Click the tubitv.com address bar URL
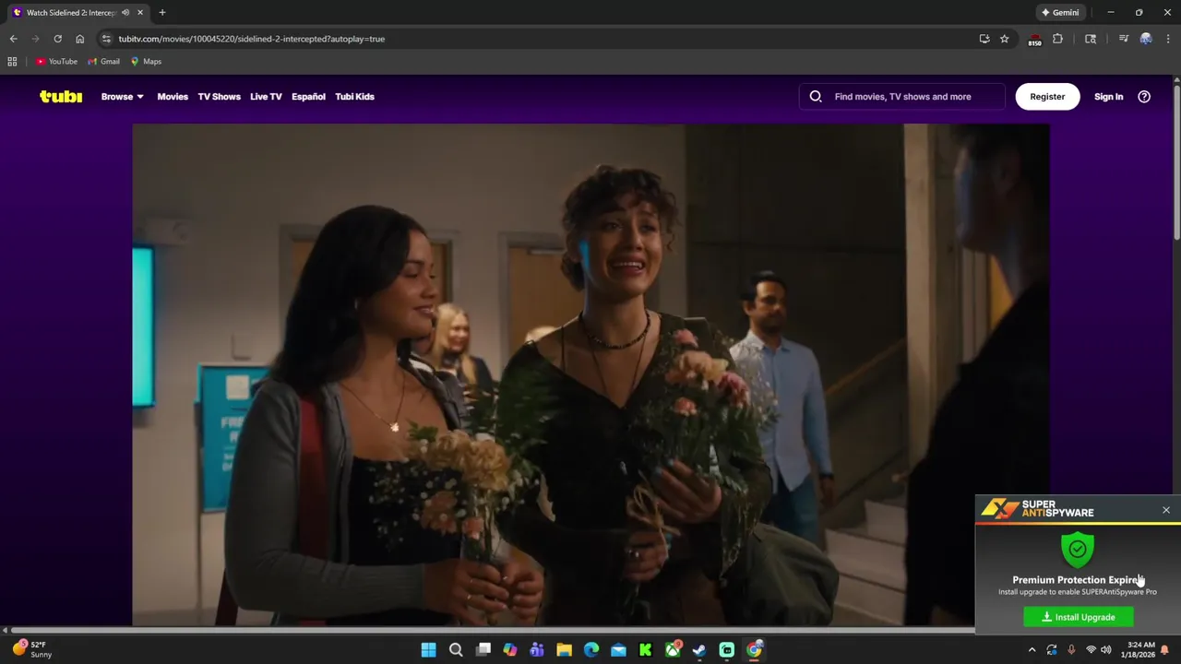 coord(251,39)
